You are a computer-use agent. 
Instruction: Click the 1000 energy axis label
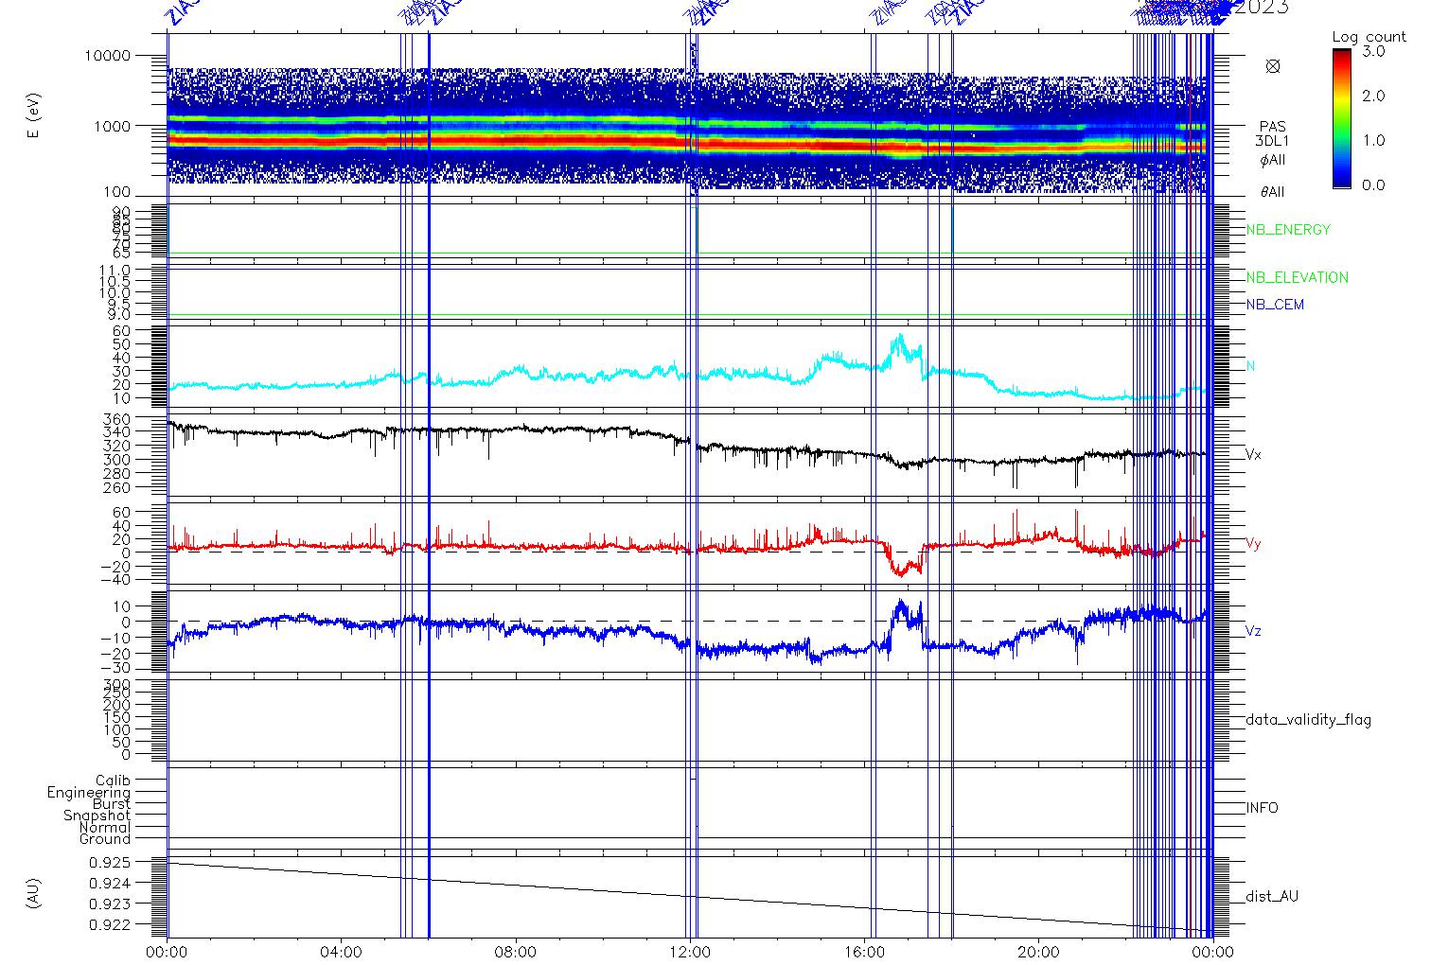[x=112, y=125]
